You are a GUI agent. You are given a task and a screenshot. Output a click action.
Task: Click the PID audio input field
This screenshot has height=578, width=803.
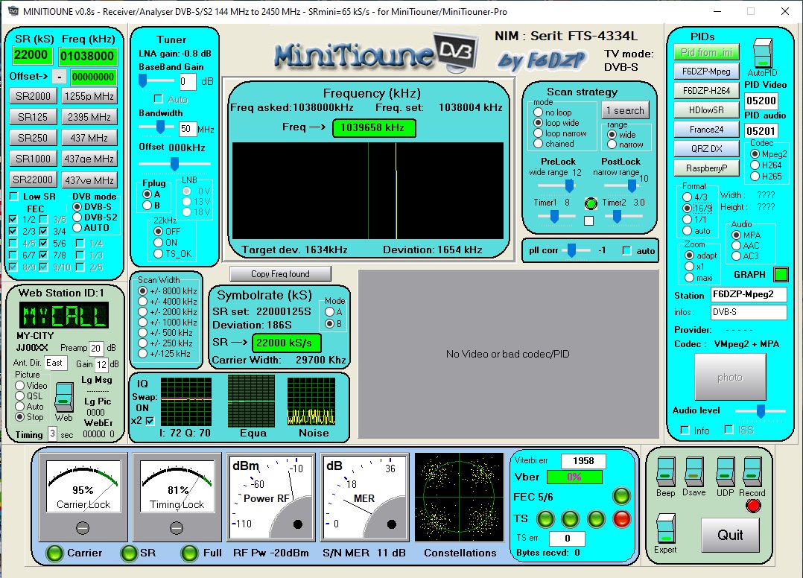(761, 131)
